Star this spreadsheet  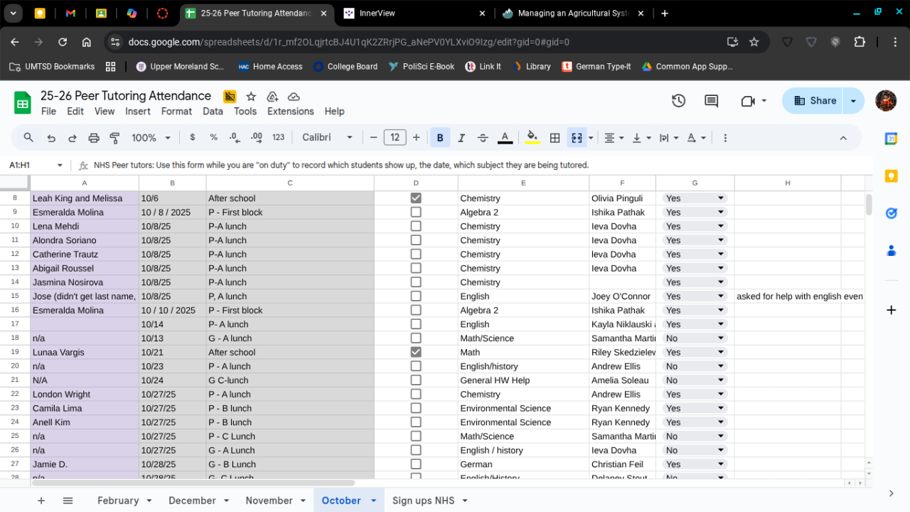(x=251, y=97)
